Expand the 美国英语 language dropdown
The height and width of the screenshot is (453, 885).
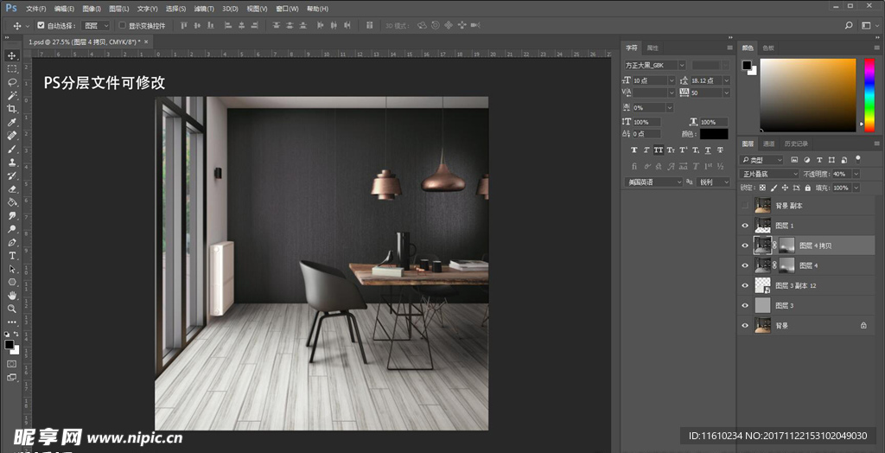(653, 182)
